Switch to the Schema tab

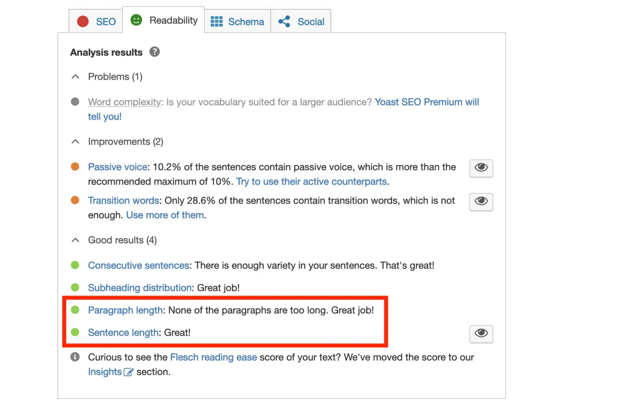point(237,21)
